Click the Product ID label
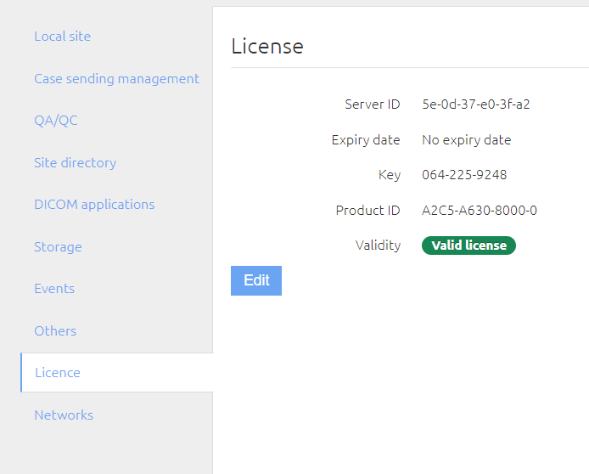The height and width of the screenshot is (474, 589). [x=368, y=210]
